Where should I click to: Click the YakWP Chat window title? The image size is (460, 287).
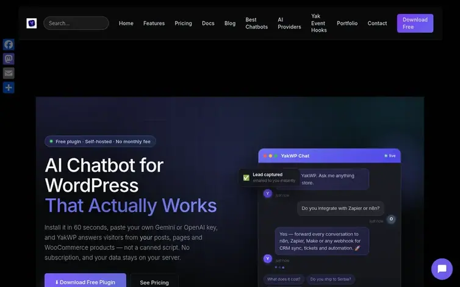[295, 156]
